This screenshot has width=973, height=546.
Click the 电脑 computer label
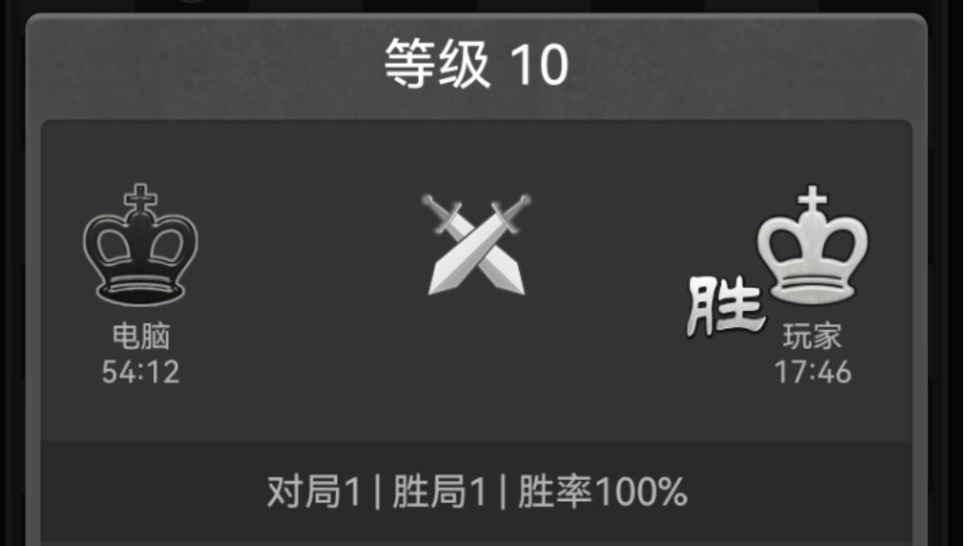coord(141,336)
